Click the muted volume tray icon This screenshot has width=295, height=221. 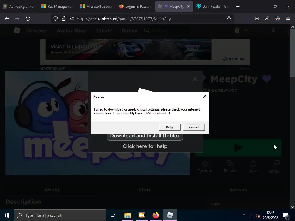coord(258,215)
